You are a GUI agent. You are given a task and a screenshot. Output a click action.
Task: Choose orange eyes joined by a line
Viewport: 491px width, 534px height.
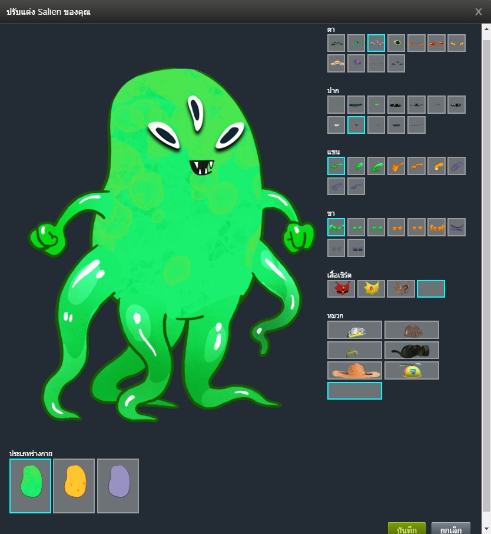point(416,43)
